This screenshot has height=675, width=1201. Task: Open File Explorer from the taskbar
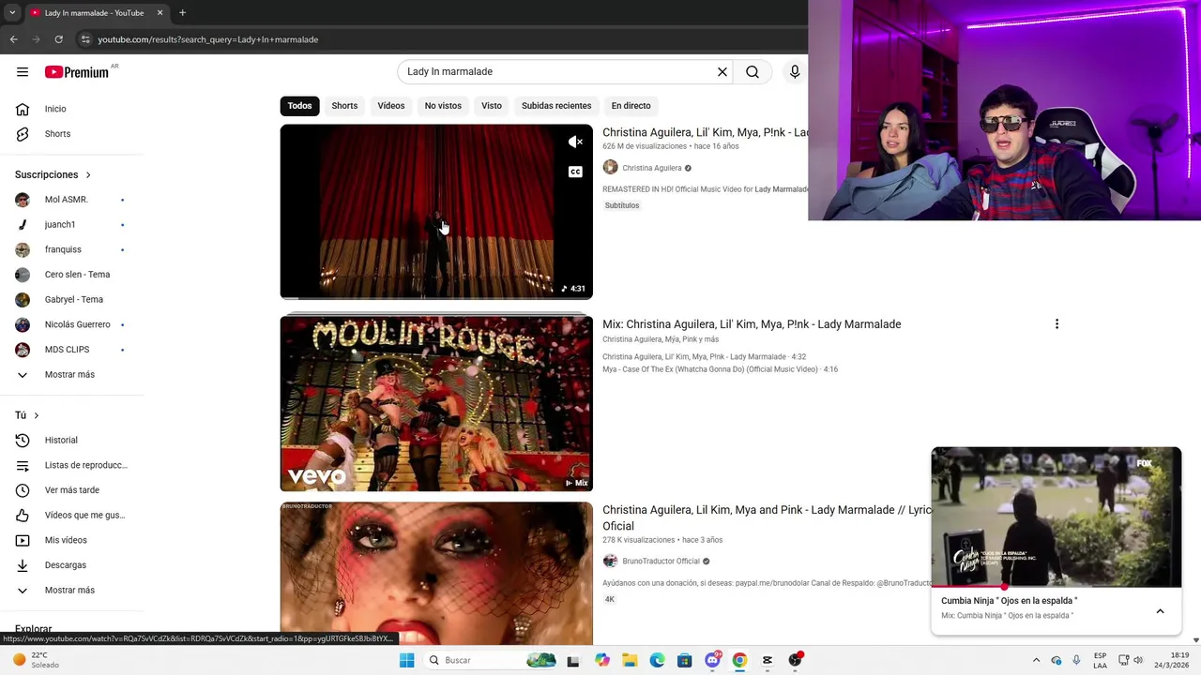(x=630, y=660)
